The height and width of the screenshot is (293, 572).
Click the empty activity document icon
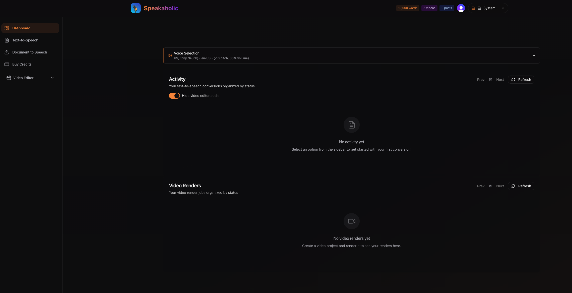coord(351,125)
